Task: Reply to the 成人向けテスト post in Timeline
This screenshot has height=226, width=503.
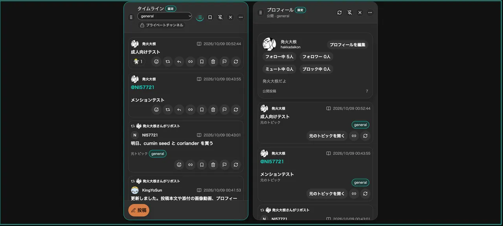Action: (179, 62)
